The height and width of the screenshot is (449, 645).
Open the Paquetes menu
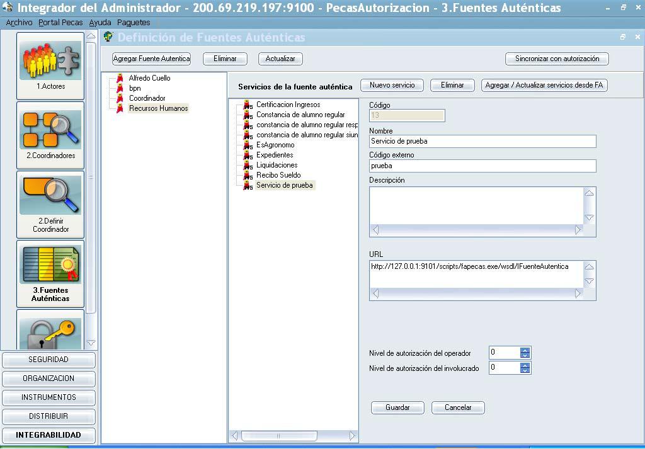coord(134,23)
